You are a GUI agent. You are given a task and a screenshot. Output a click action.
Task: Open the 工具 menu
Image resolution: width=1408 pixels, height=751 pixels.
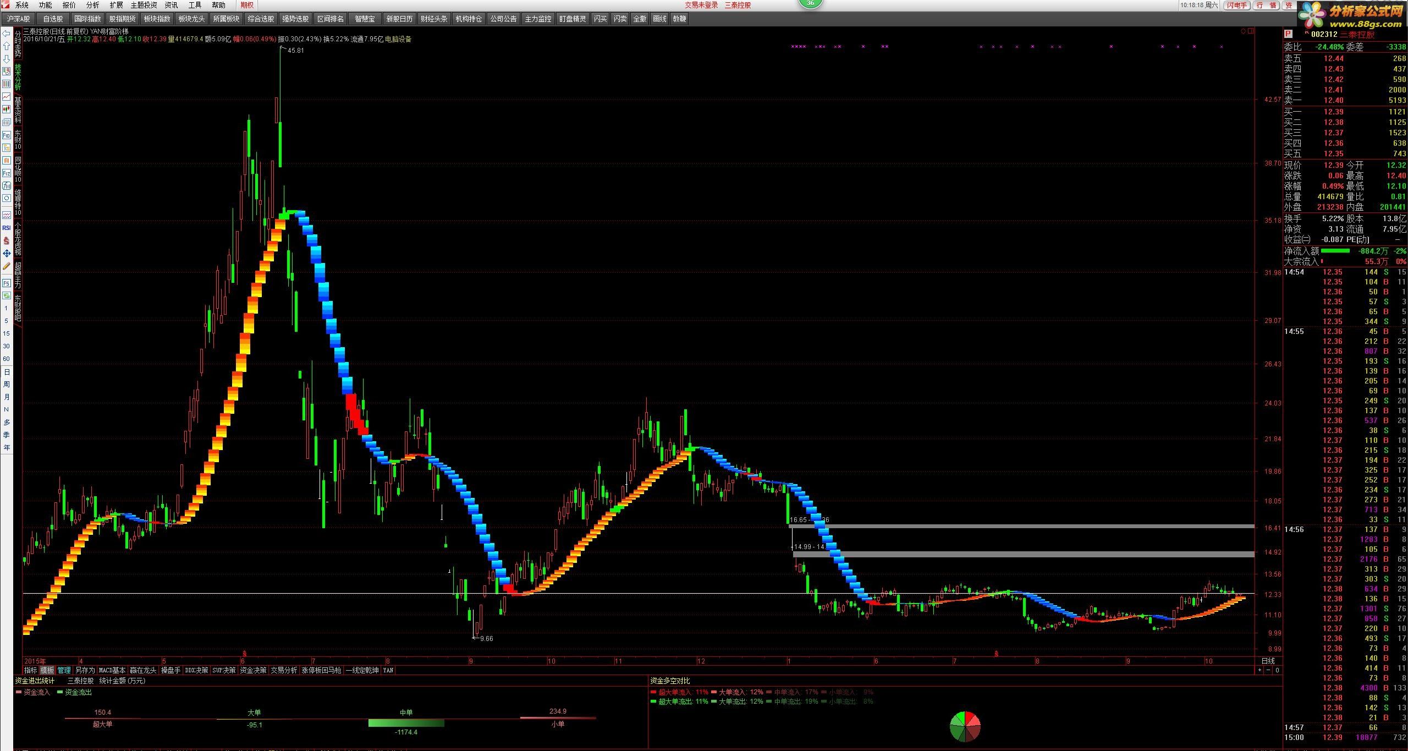[195, 5]
